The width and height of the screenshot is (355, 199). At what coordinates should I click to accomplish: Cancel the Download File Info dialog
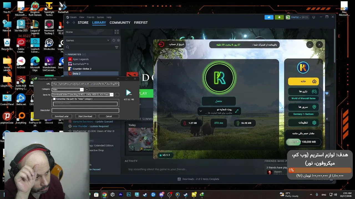pos(109,116)
